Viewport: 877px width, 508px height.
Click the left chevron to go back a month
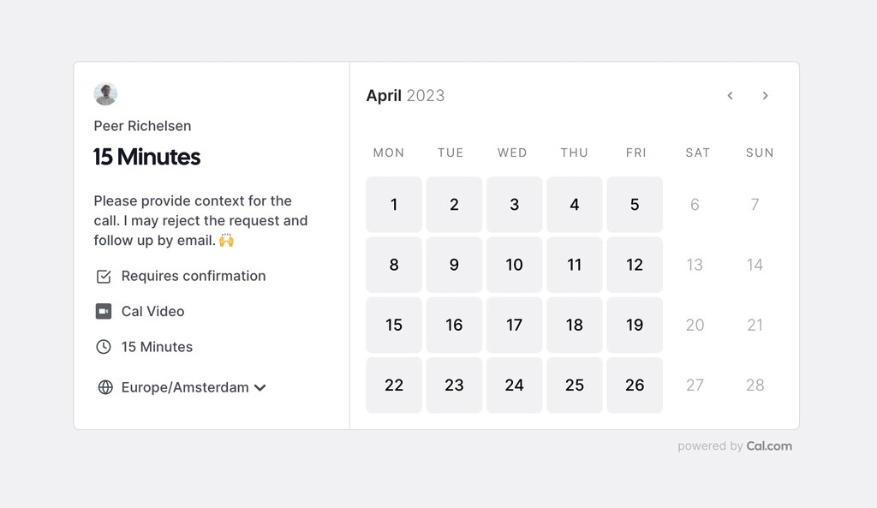click(x=730, y=95)
